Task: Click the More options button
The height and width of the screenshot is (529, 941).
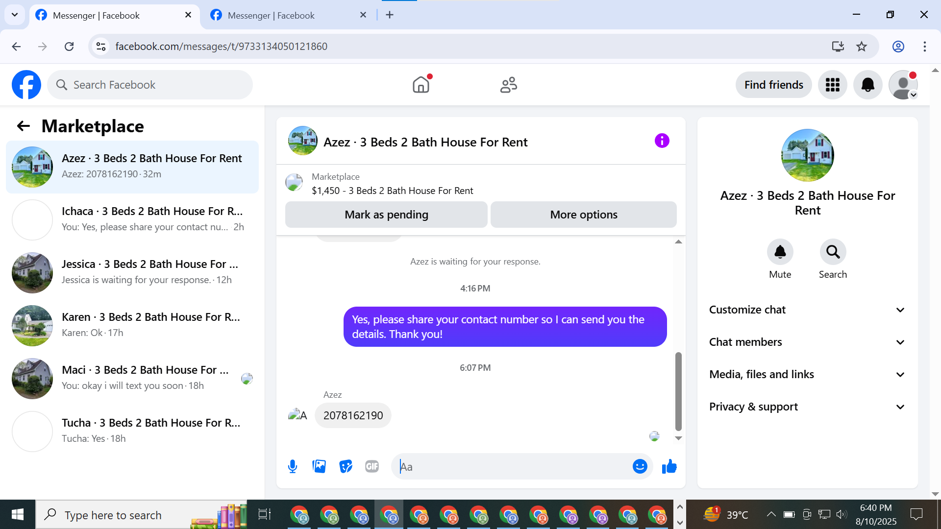Action: (583, 215)
